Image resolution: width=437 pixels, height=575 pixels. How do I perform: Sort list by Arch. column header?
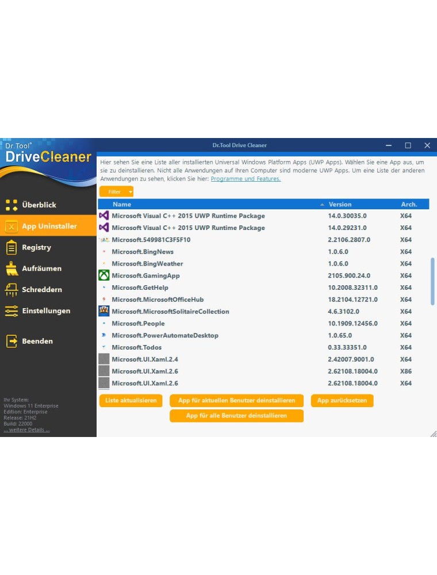[x=409, y=204]
